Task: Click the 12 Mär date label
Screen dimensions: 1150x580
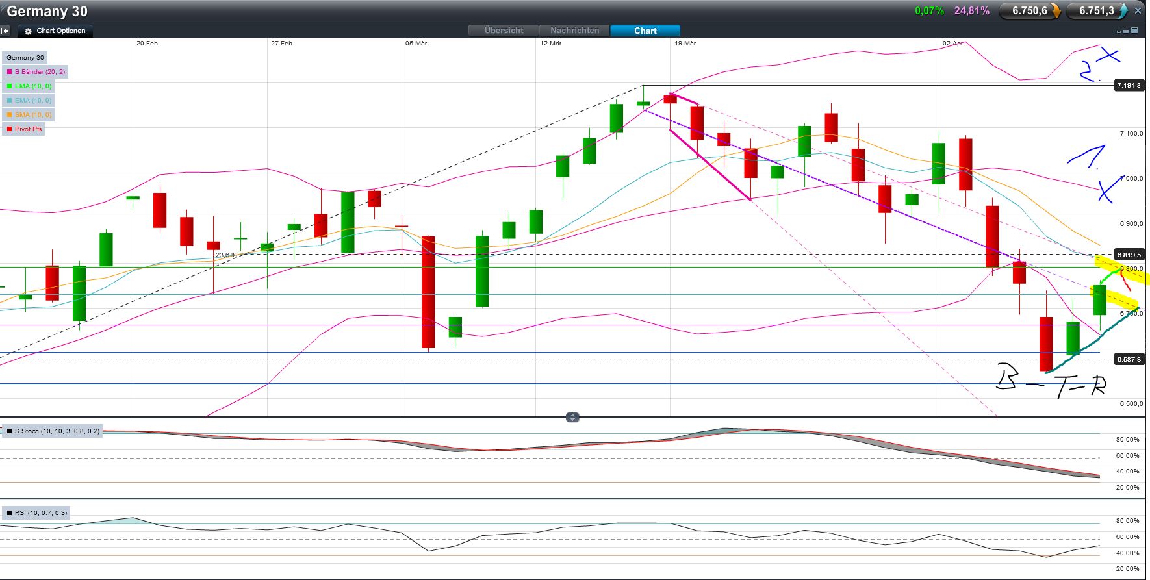Action: tap(550, 44)
